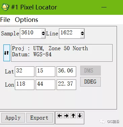Click the Export button

point(39,118)
